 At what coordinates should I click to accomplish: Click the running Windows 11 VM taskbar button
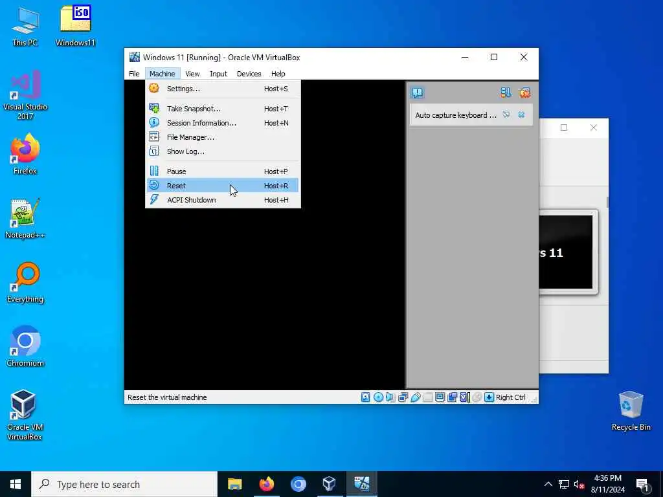pos(361,484)
